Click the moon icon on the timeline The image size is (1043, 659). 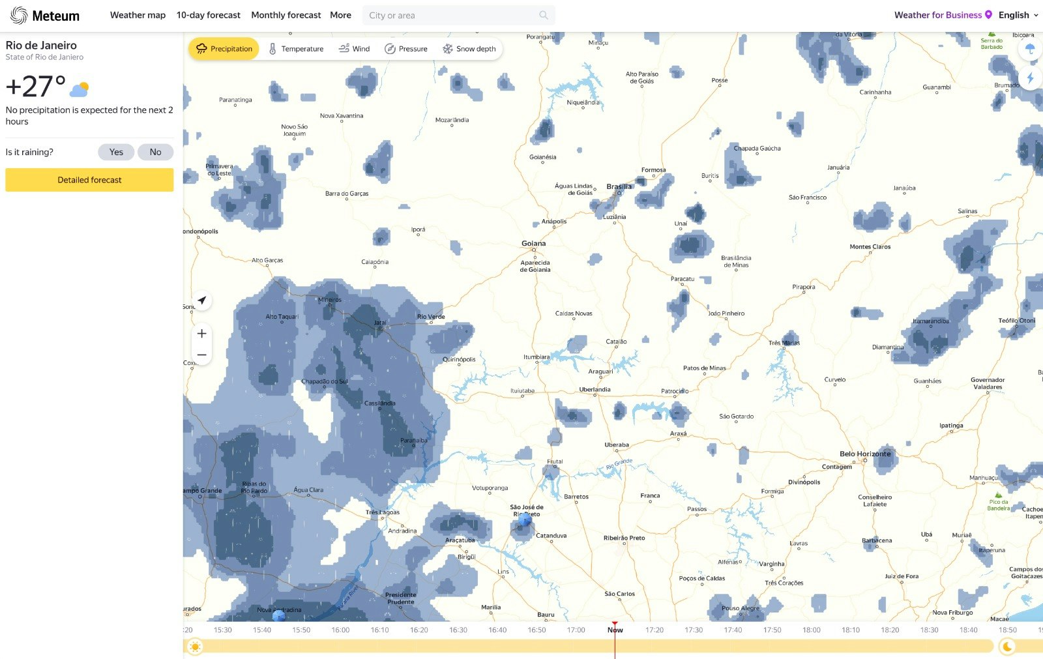pos(1007,646)
